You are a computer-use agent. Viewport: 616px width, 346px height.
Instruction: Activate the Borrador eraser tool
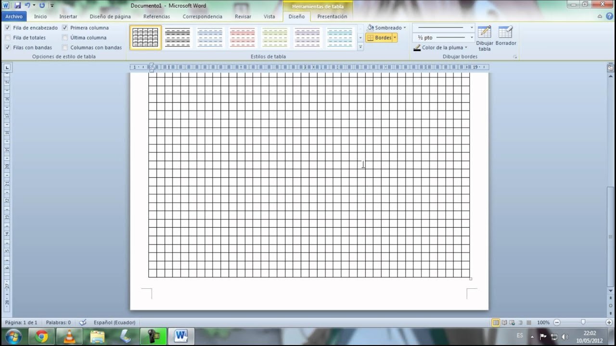tap(504, 37)
